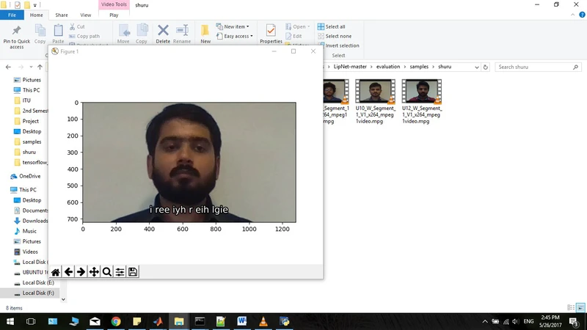Go forward to the next plot view

(81, 272)
